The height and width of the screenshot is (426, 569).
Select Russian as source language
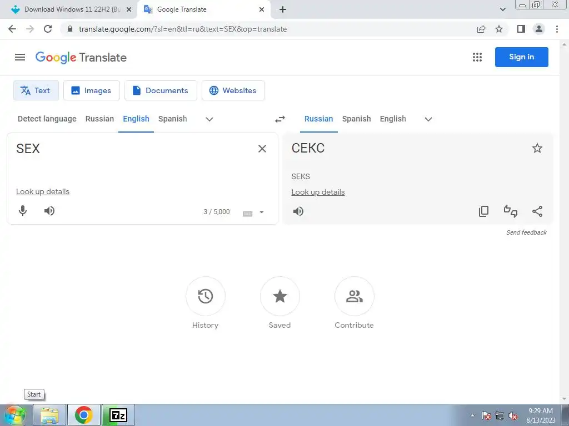[x=100, y=119]
